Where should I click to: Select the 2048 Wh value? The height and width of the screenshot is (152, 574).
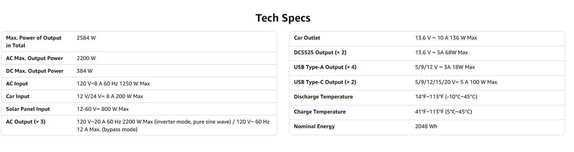426,127
